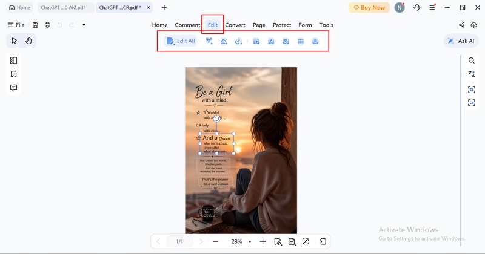The width and height of the screenshot is (485, 254).
Task: Close the ChatGPT ...CR.pdf tab
Action: click(148, 8)
